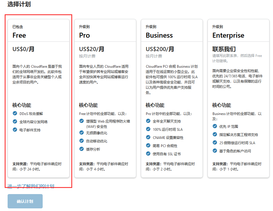The image size is (273, 211).
Task: Choose the Pro plan heading
Action: (84, 35)
